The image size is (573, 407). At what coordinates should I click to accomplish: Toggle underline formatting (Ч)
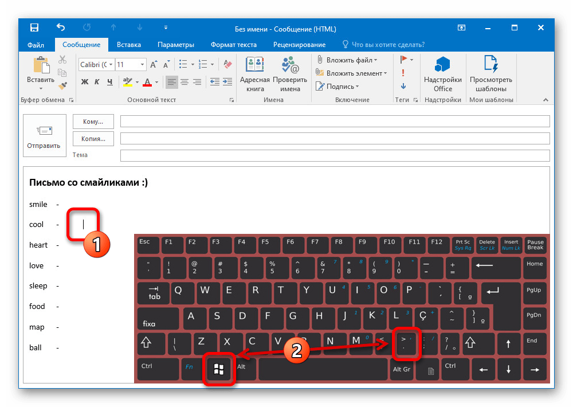(x=108, y=82)
